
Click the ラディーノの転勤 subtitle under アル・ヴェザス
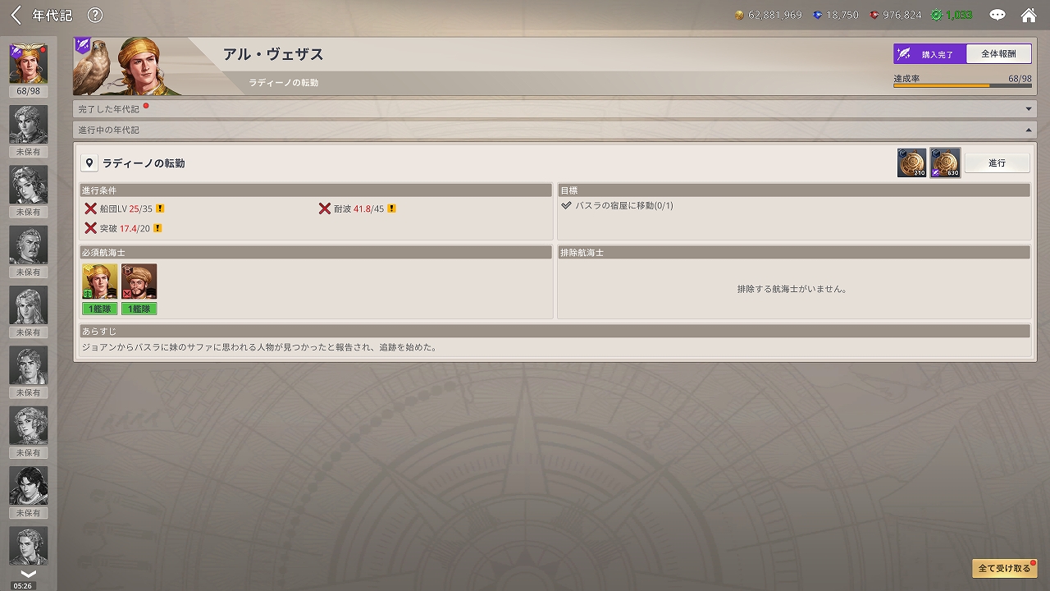click(284, 83)
